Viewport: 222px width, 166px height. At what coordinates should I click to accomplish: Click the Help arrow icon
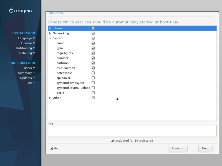point(51,148)
